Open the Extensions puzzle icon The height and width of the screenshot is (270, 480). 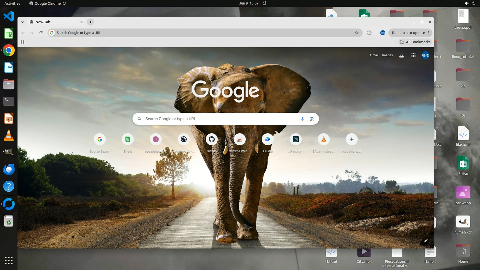click(369, 33)
